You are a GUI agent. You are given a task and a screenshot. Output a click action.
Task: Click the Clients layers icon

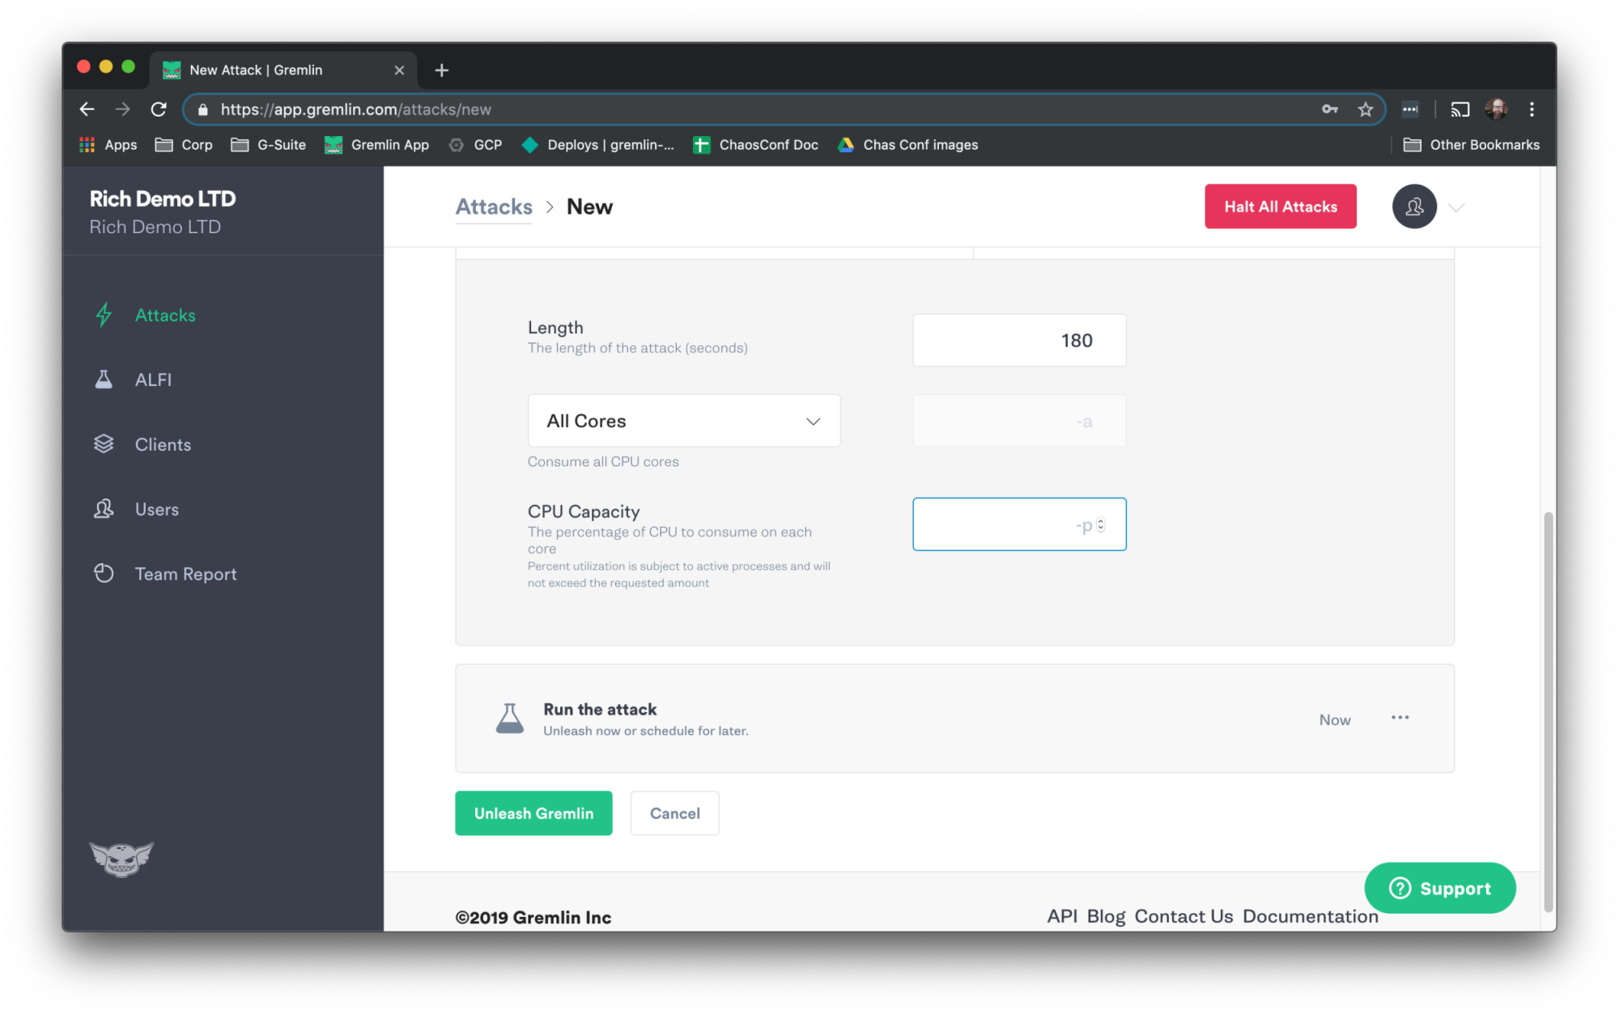coord(104,444)
